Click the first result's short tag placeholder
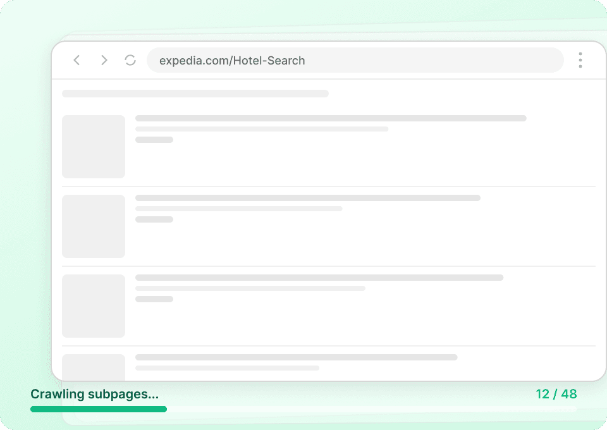The height and width of the screenshot is (430, 607). (x=154, y=140)
